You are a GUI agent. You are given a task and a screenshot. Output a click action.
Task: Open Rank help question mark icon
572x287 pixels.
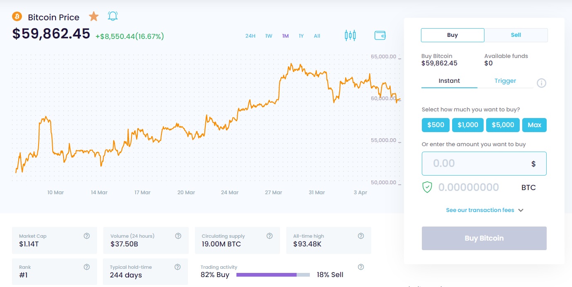(87, 267)
